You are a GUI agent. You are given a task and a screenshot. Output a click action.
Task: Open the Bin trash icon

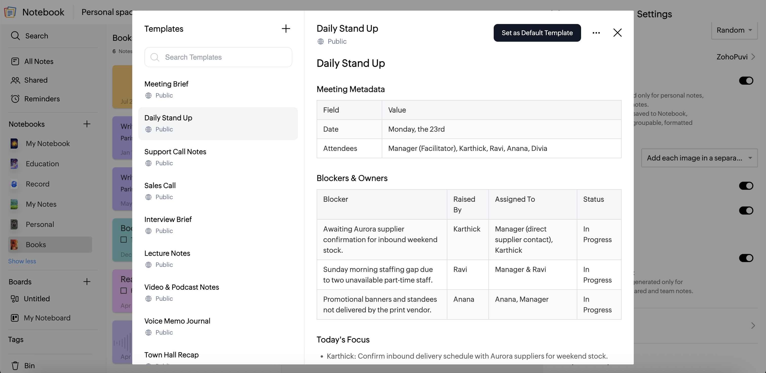(x=15, y=366)
